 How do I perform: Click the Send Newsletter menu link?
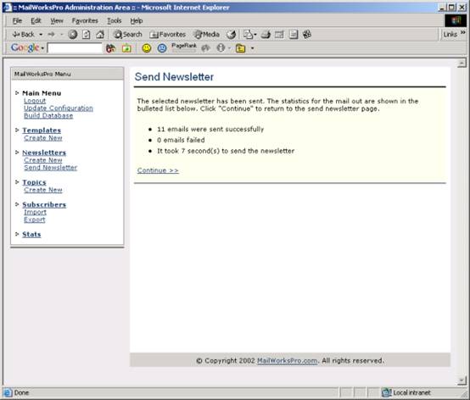click(51, 167)
